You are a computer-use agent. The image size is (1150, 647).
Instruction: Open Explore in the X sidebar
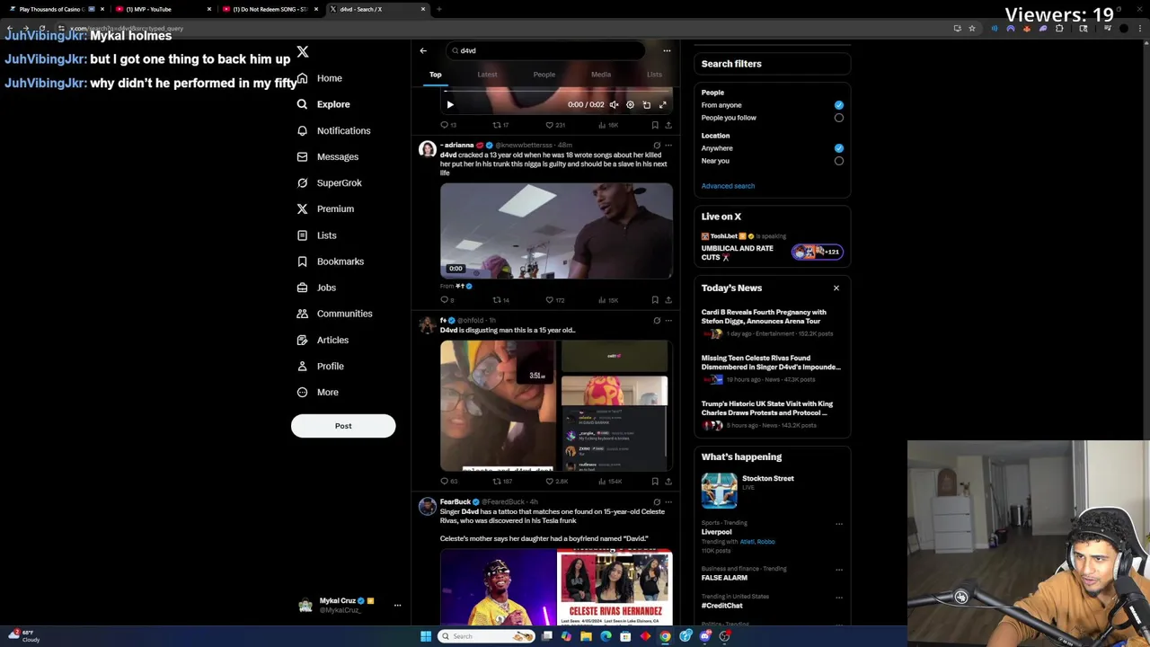pyautogui.click(x=323, y=104)
